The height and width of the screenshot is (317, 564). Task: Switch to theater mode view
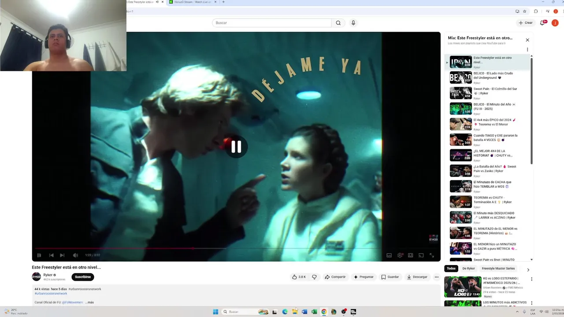click(410, 255)
